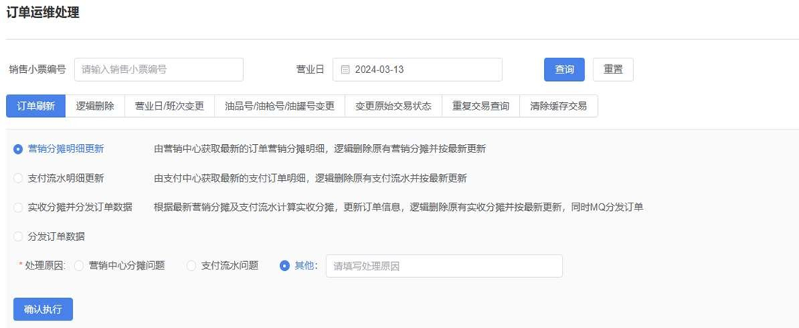The width and height of the screenshot is (799, 328).
Task: Open the 营业日 date picker
Action: 417,70
